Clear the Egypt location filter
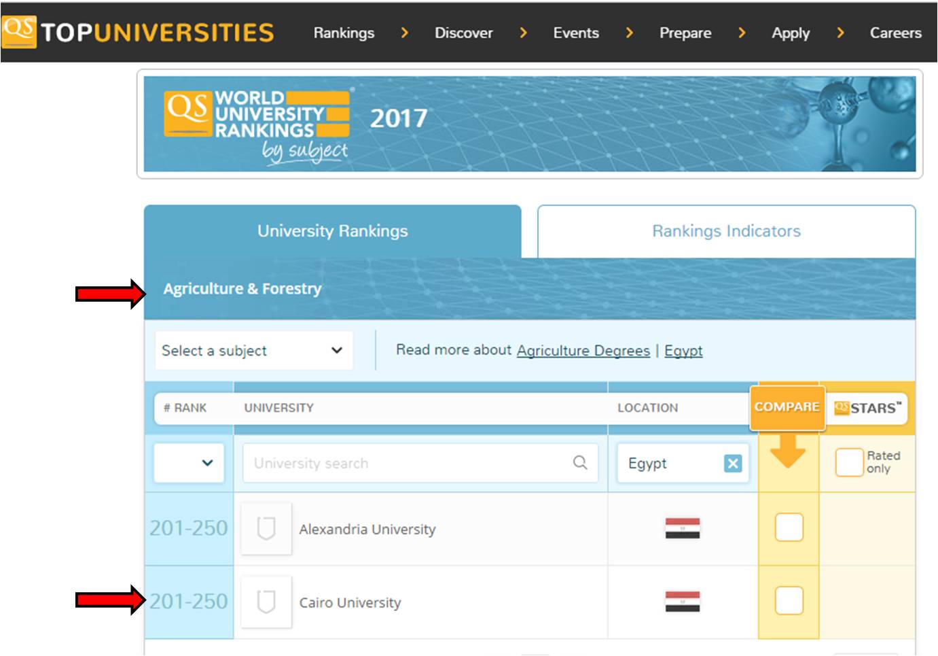Viewport: 938px width, 656px height. (733, 464)
